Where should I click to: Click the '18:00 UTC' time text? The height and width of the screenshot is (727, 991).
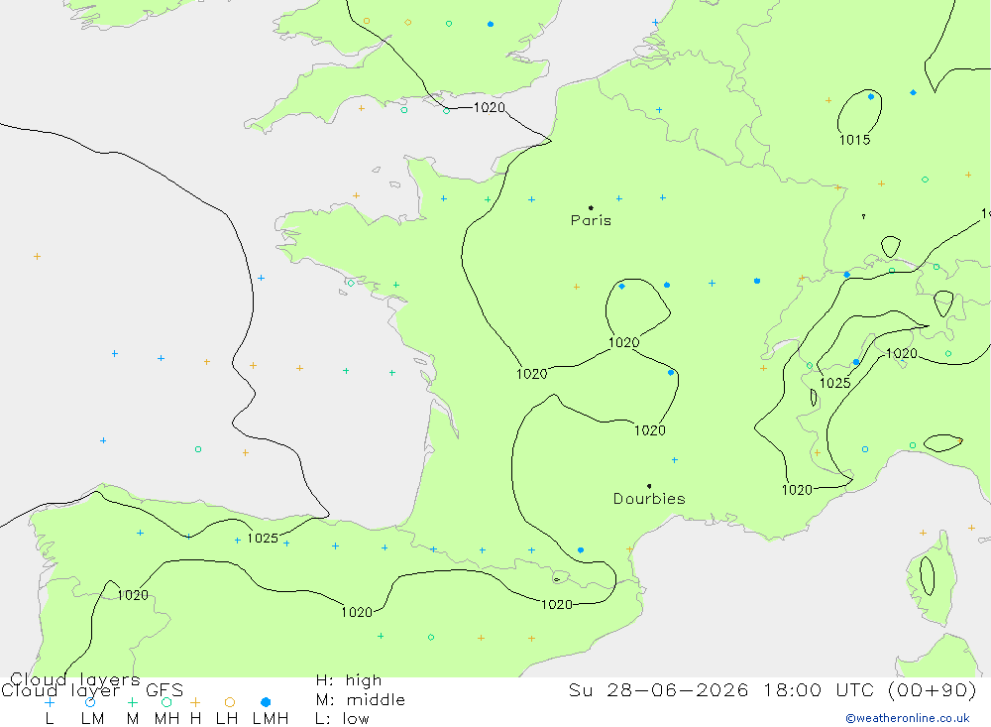point(821,689)
